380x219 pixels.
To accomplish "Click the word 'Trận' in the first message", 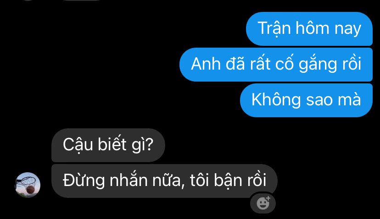I will point(274,28).
